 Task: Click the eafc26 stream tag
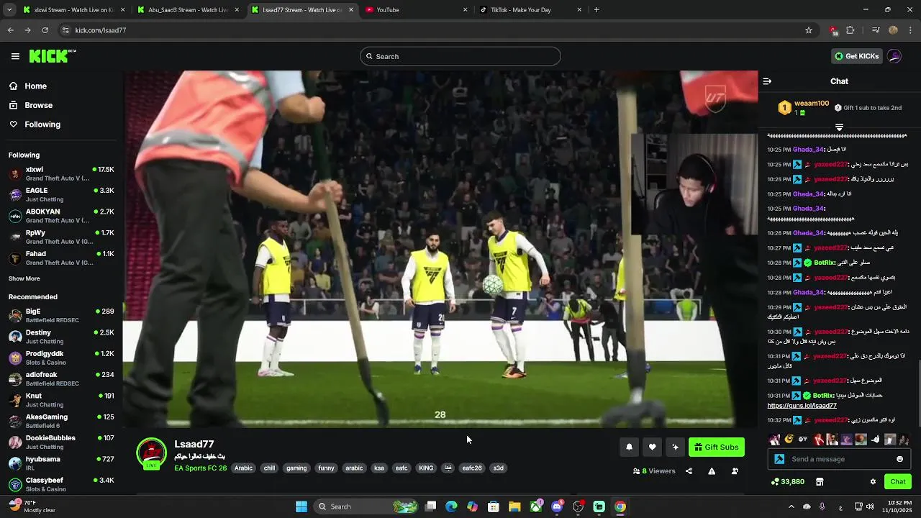[472, 468]
